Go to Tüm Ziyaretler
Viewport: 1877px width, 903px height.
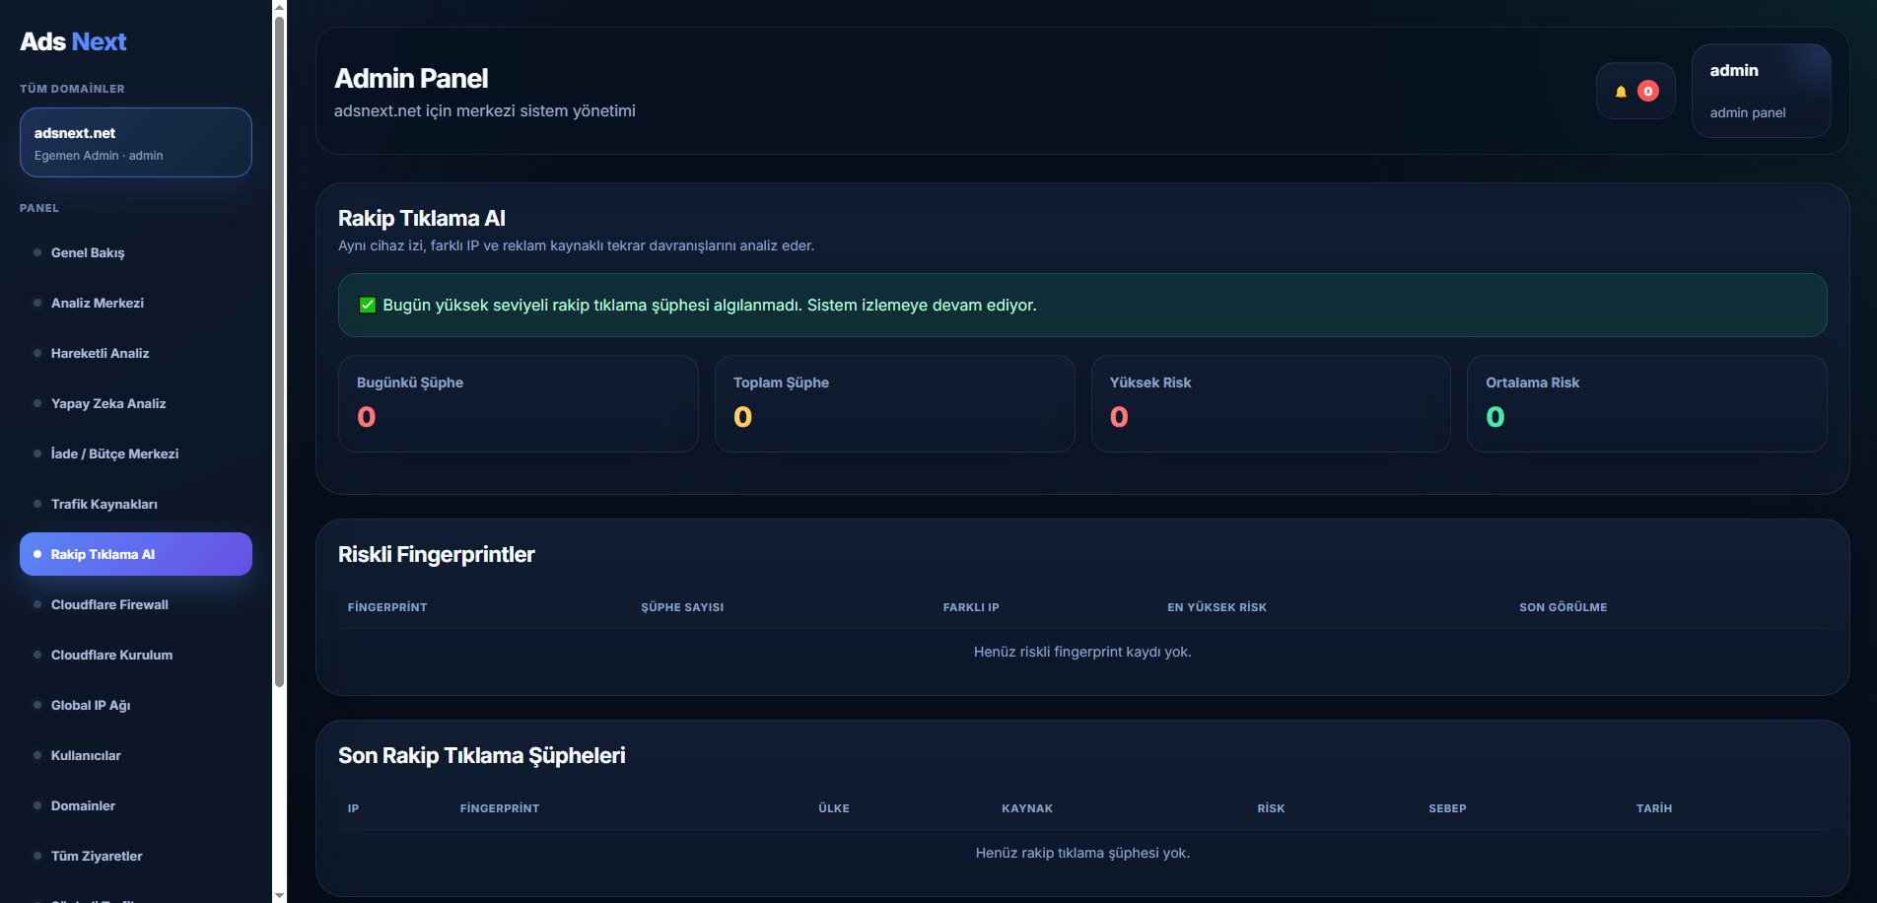click(136, 856)
